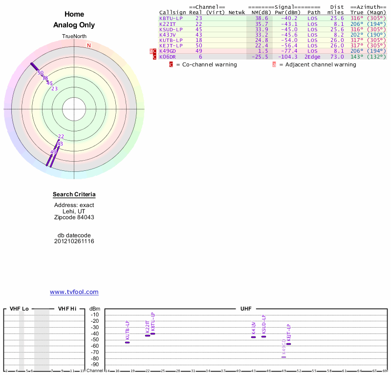Click the warning badge beside K49GD row
This screenshot has width=391, height=375.
[153, 51]
